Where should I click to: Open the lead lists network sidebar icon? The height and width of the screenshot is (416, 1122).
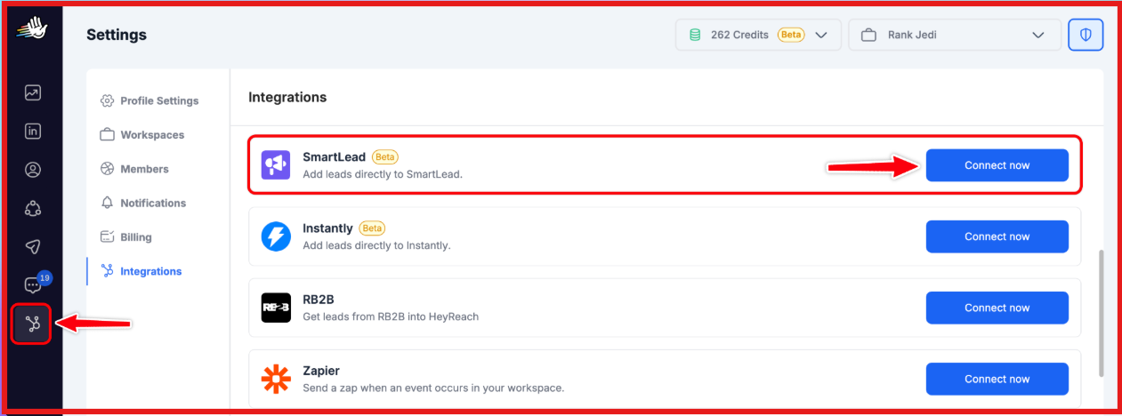33,209
